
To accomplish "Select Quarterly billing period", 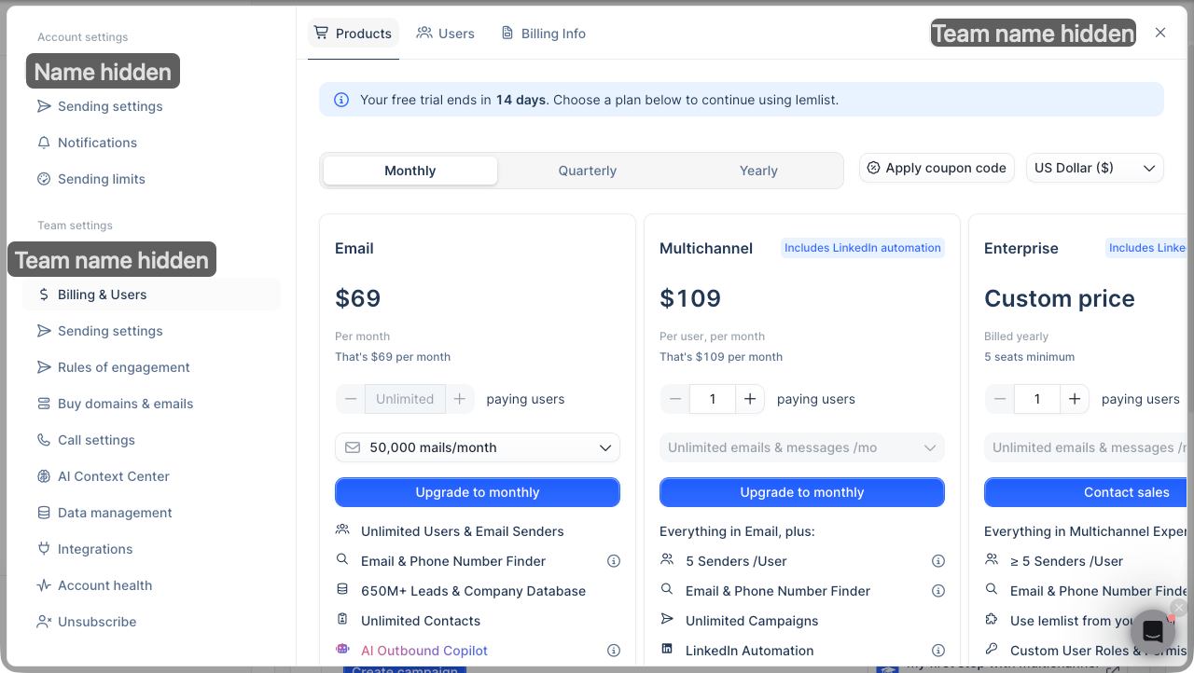I will pos(588,171).
